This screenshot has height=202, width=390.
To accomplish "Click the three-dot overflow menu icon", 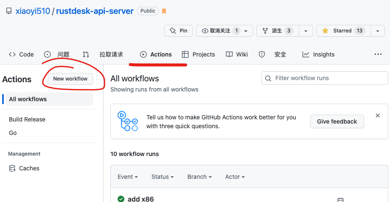I will click(x=378, y=54).
